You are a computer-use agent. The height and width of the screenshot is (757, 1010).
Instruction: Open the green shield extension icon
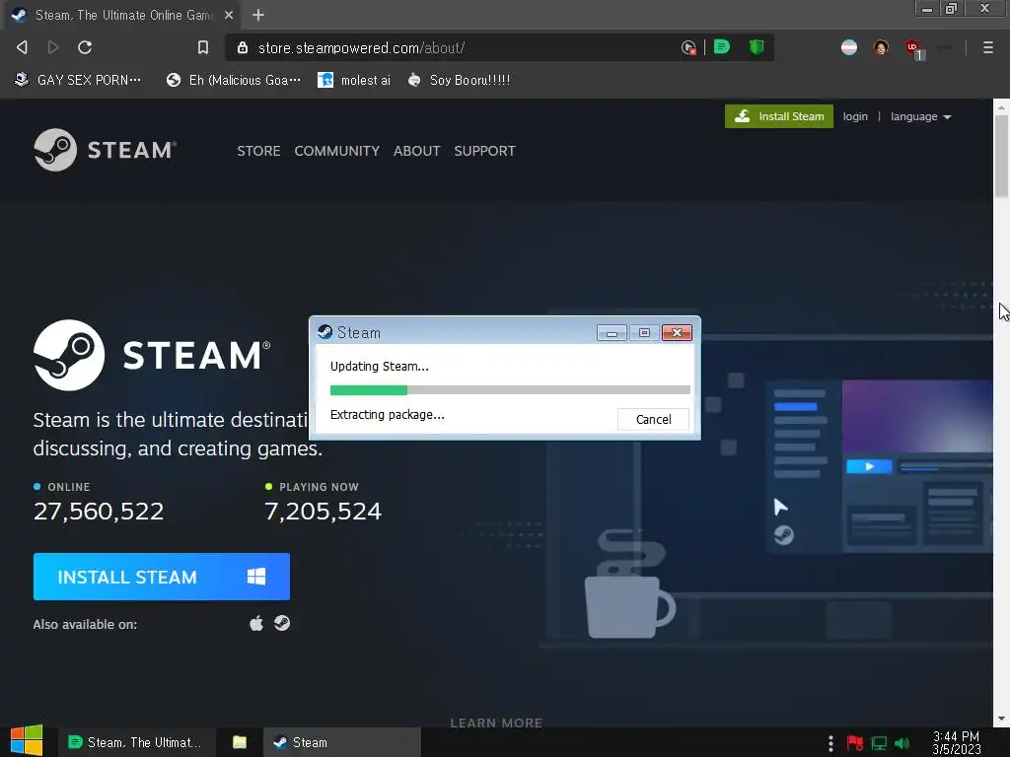(757, 47)
